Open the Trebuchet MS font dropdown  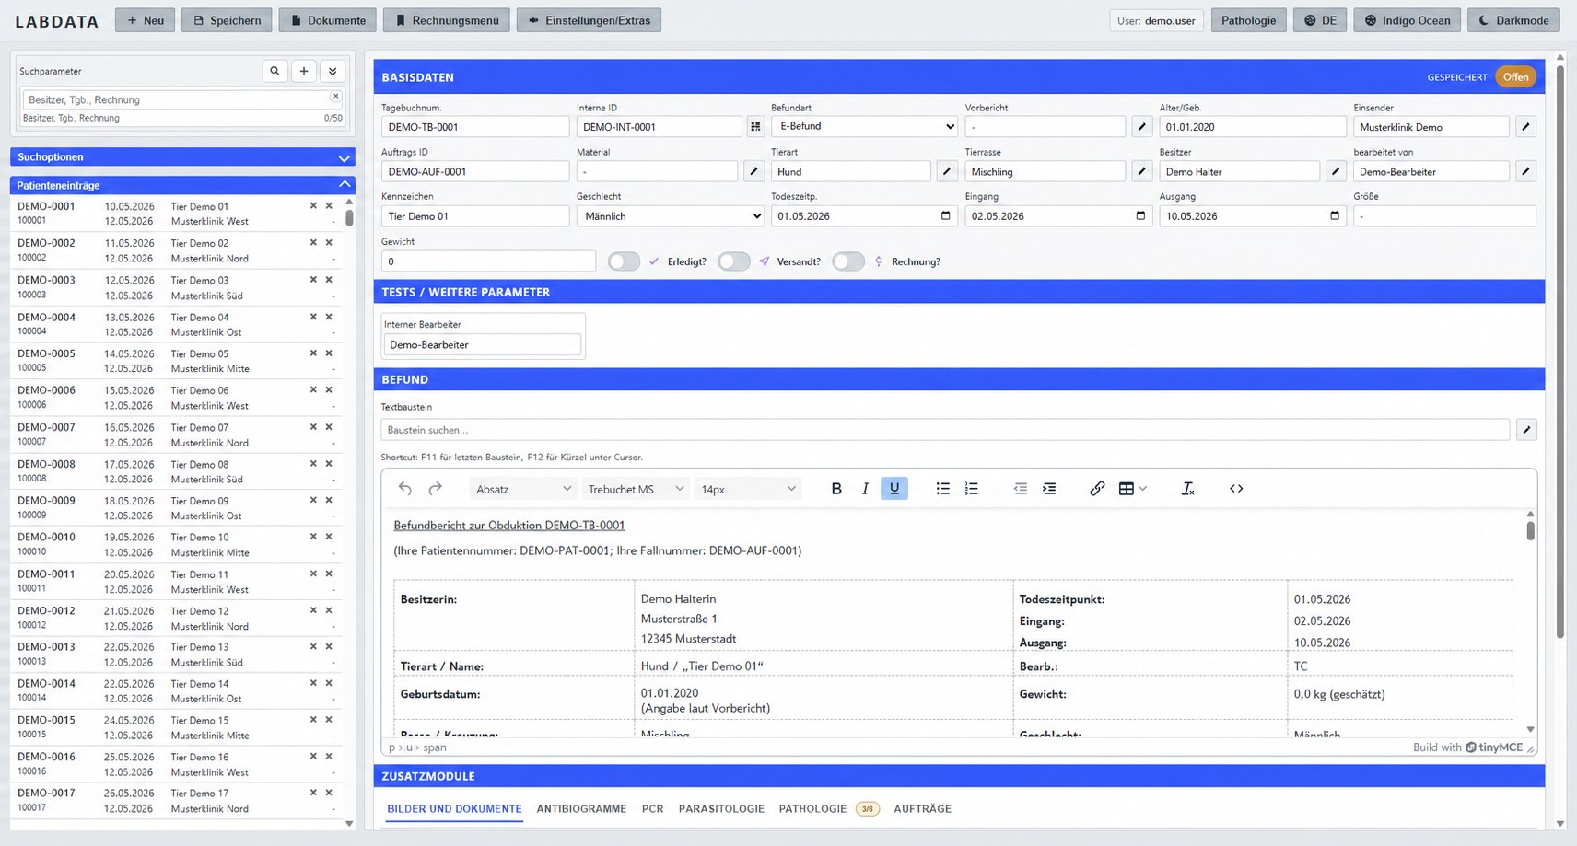tap(636, 489)
